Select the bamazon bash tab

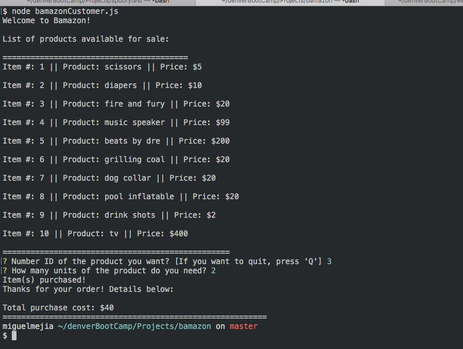click(290, 2)
